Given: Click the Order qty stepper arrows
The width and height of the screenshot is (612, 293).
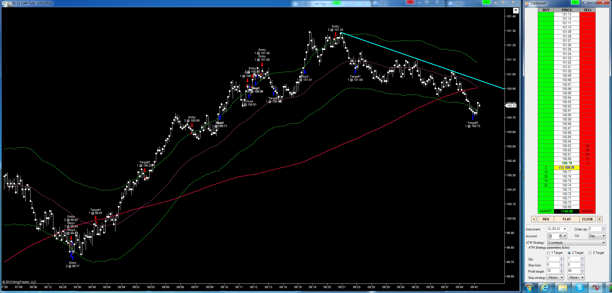Looking at the screenshot, I should point(604,229).
